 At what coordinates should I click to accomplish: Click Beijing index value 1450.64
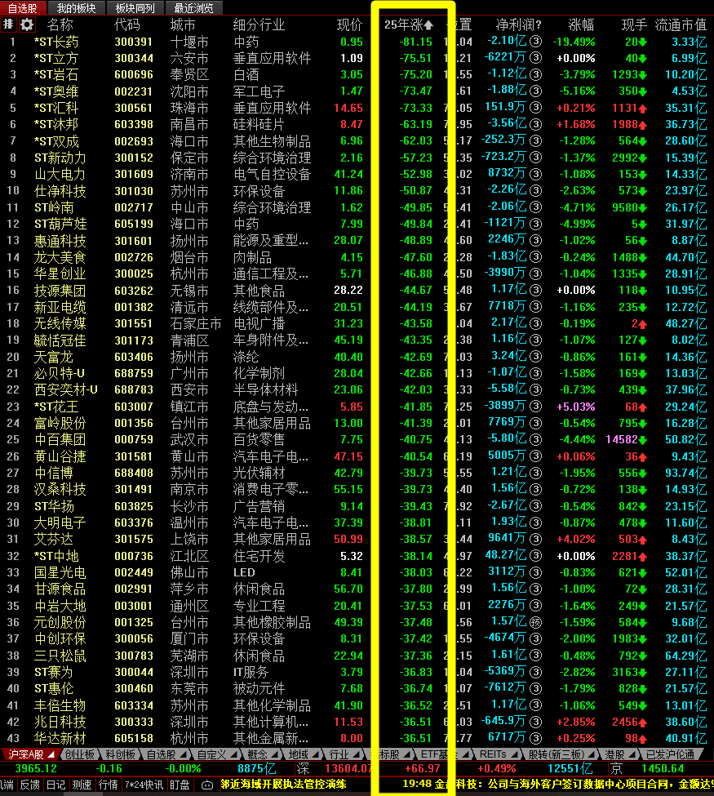coord(663,769)
